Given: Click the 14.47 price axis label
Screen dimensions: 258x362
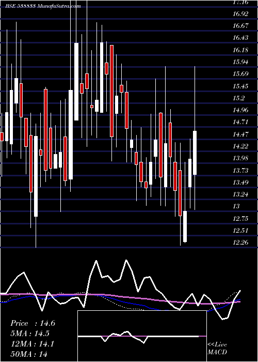Looking at the screenshot, I should click(x=240, y=134).
